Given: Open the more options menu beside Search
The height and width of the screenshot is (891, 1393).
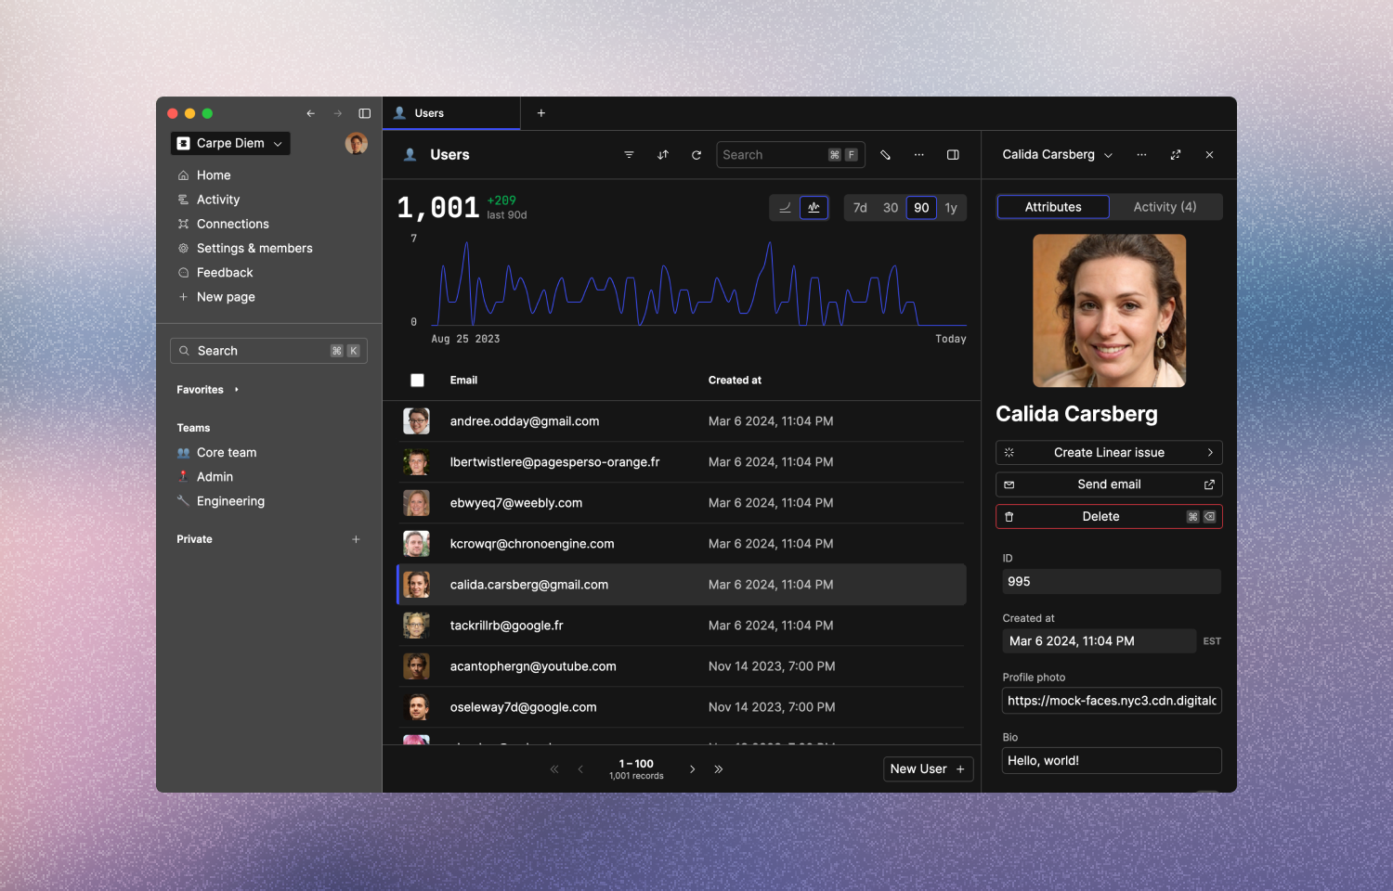Looking at the screenshot, I should point(919,155).
